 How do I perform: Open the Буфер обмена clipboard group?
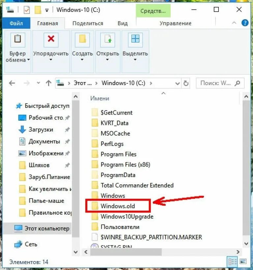[17, 52]
